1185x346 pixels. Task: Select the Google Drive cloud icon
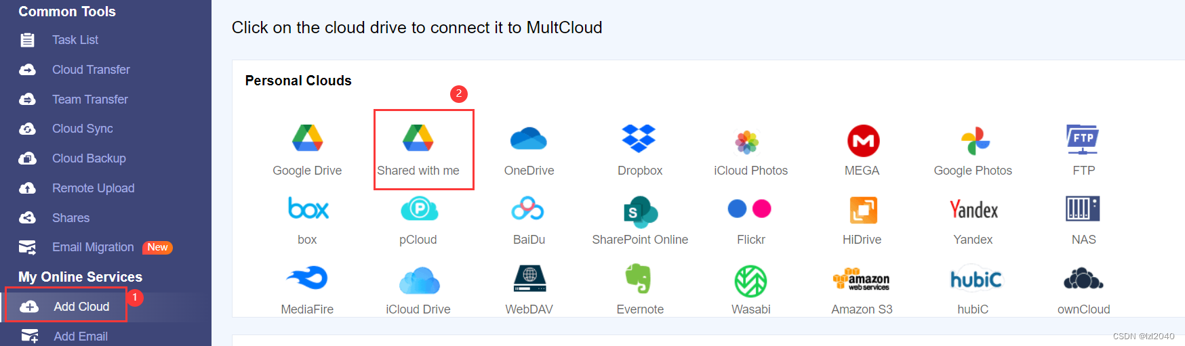click(307, 138)
